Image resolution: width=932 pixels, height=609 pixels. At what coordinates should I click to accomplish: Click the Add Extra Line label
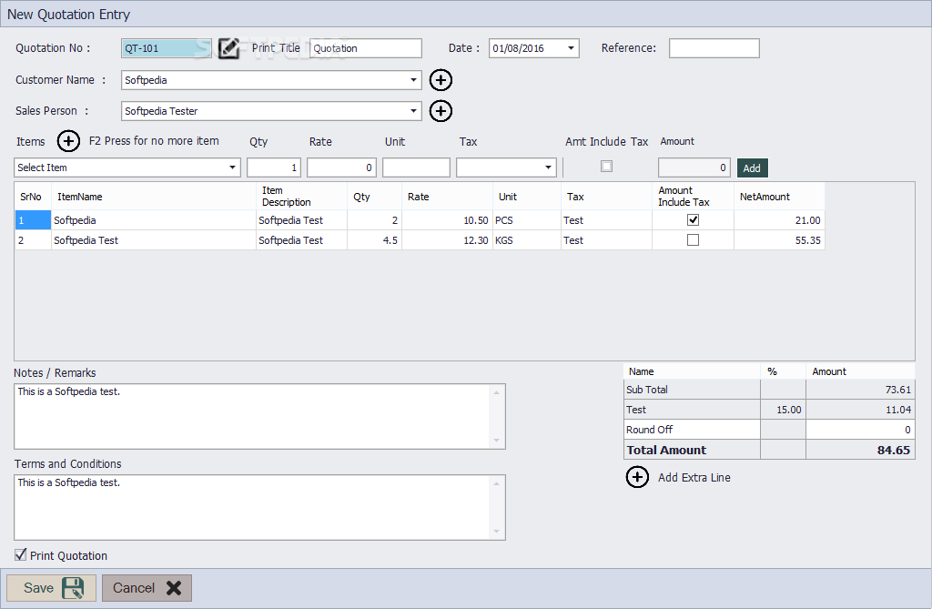[694, 477]
